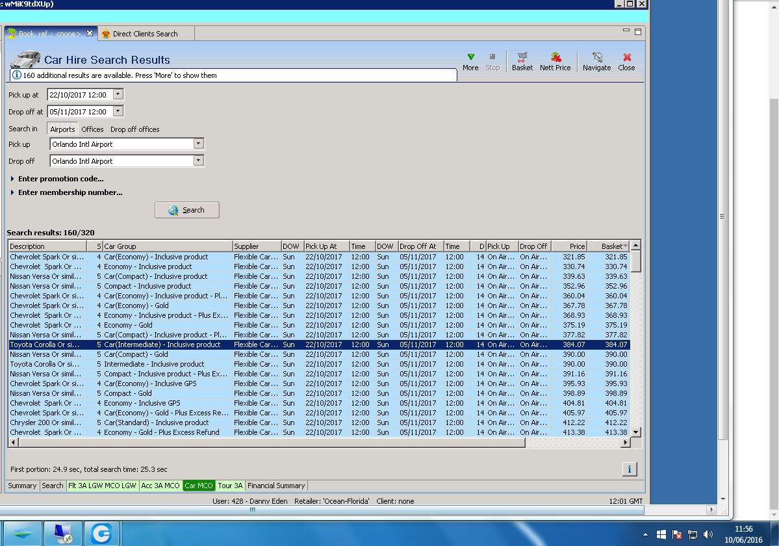Open the Financial Summary tab
The height and width of the screenshot is (546, 779).
[276, 486]
